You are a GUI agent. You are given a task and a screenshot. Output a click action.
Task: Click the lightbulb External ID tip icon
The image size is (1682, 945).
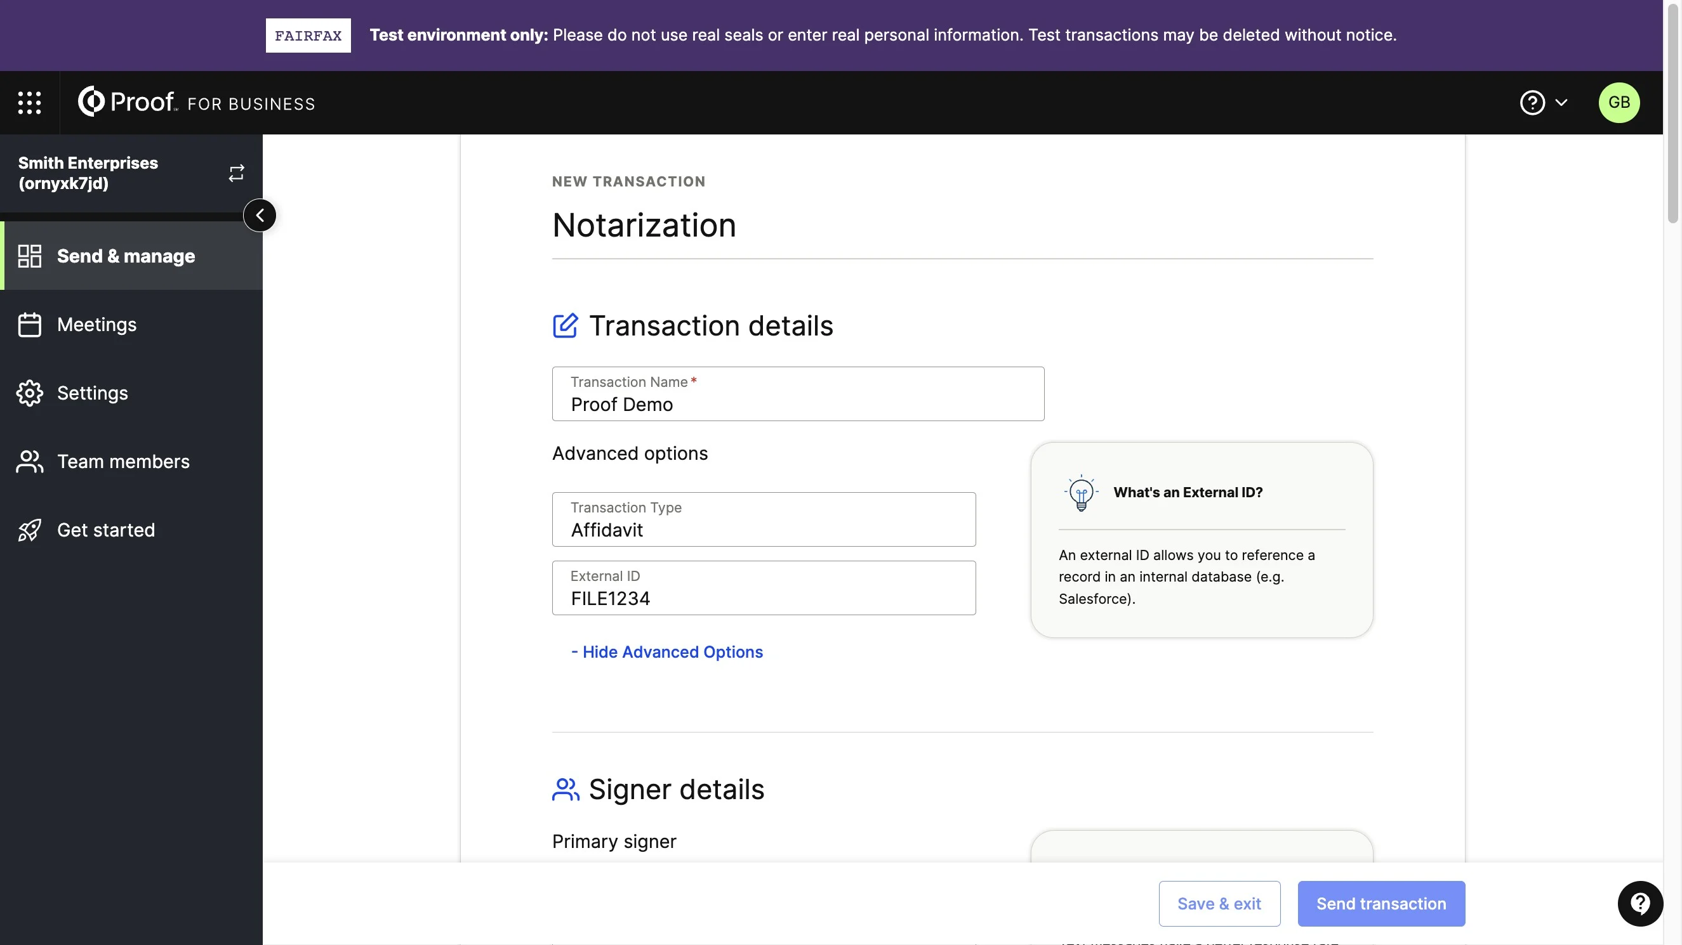pos(1082,493)
